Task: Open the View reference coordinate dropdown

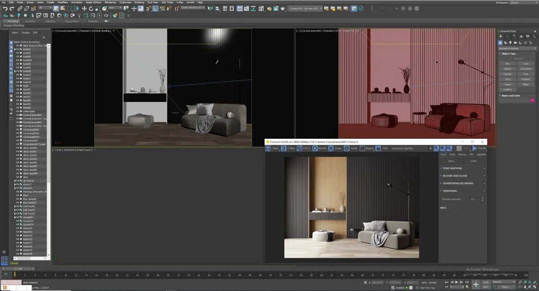Action: 115,8
